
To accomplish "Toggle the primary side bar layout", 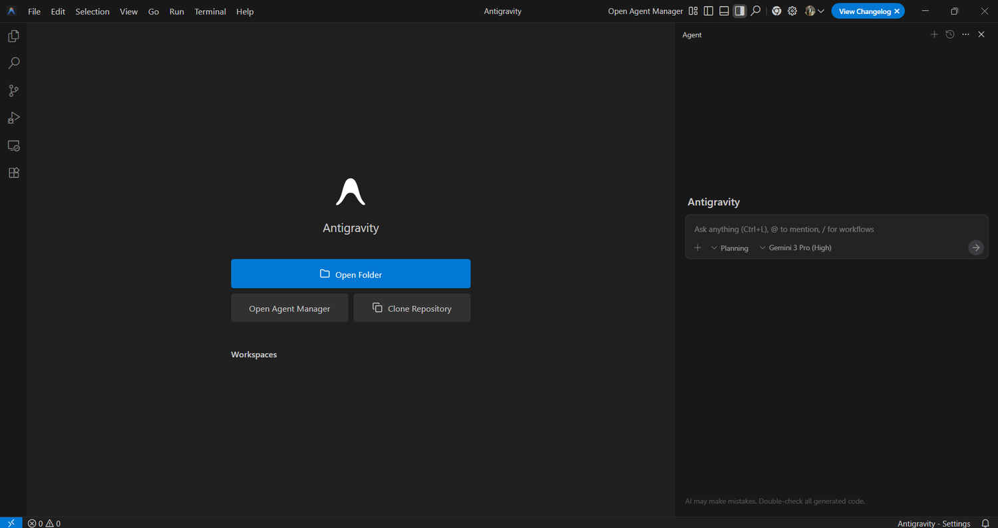I will point(709,11).
